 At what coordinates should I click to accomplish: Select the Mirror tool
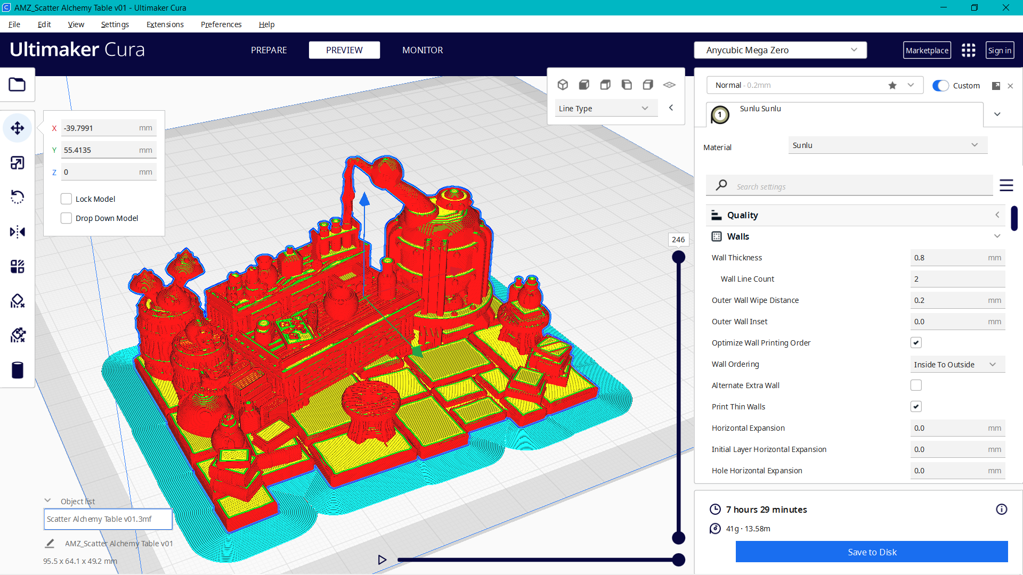pos(18,232)
